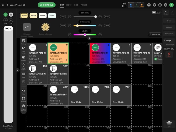Open the help question mark icon
The image size is (176, 132).
pyautogui.click(x=149, y=5)
